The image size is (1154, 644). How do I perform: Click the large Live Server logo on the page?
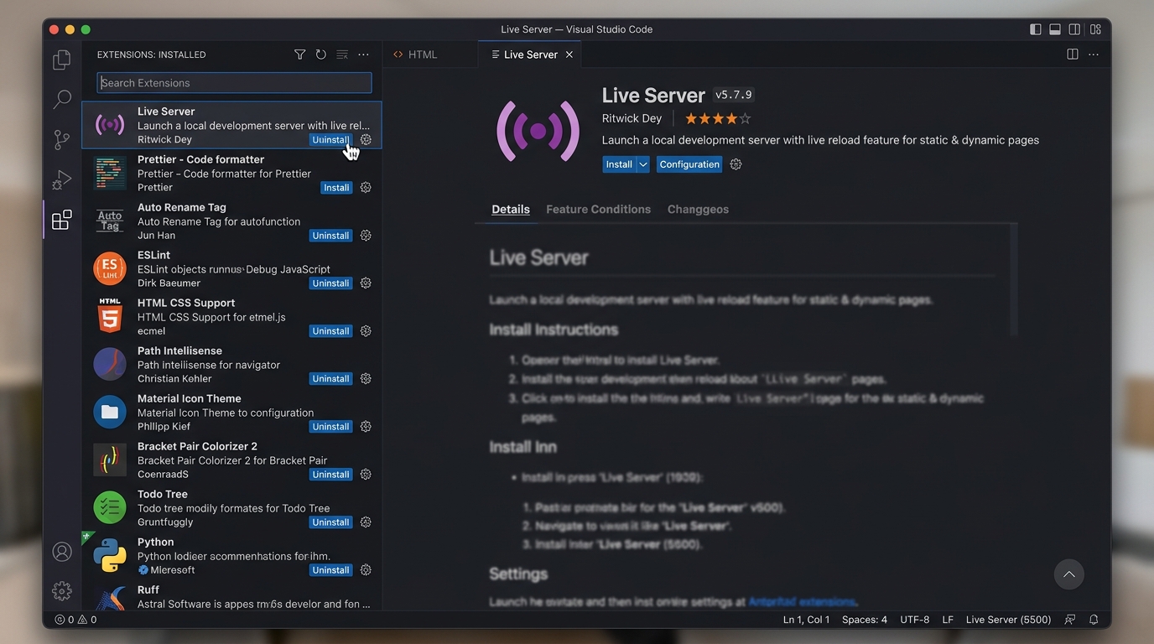tap(538, 131)
